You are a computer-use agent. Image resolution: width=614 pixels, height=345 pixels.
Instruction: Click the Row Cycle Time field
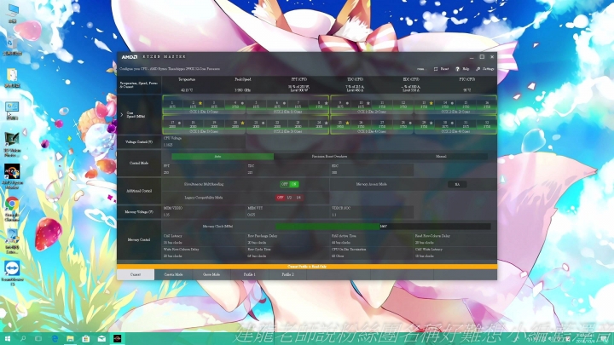288,256
